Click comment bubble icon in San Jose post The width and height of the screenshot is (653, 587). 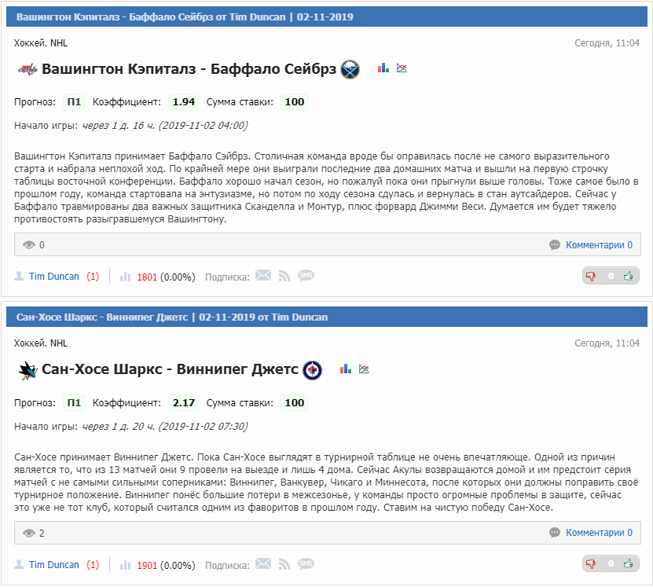(554, 533)
